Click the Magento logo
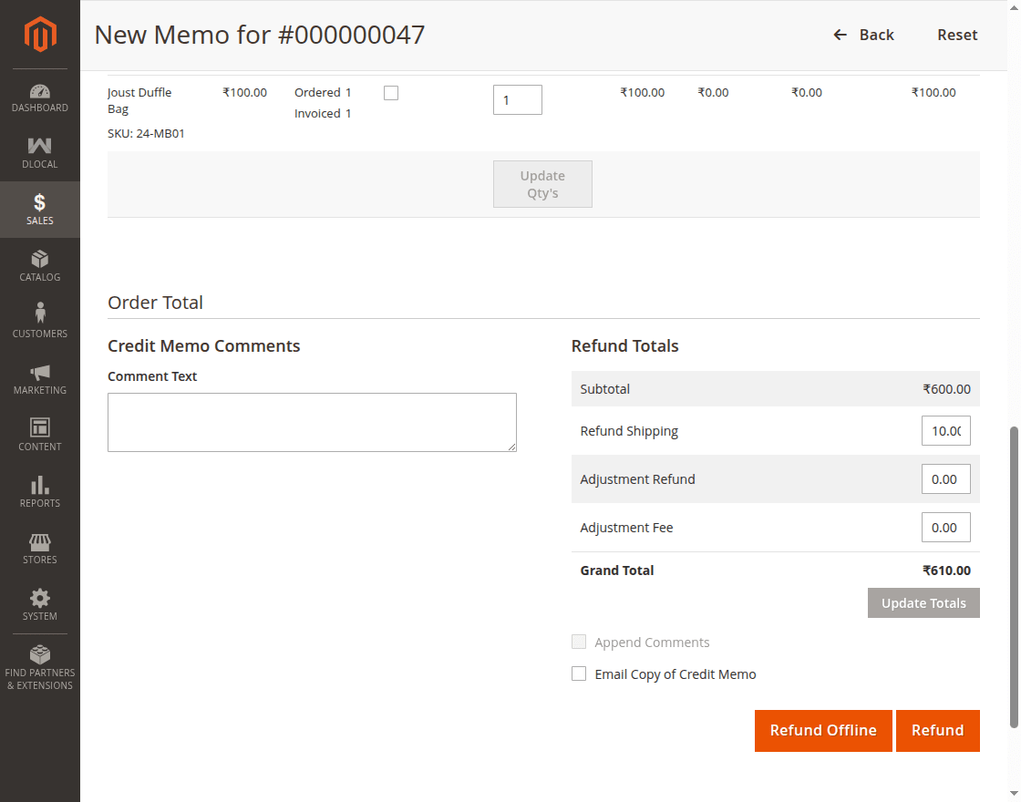This screenshot has height=802, width=1021. [x=39, y=35]
